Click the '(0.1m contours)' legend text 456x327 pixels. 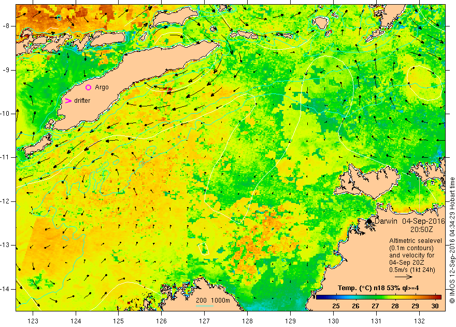(411, 248)
